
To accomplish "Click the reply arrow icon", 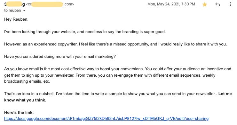I will click(x=217, y=4).
